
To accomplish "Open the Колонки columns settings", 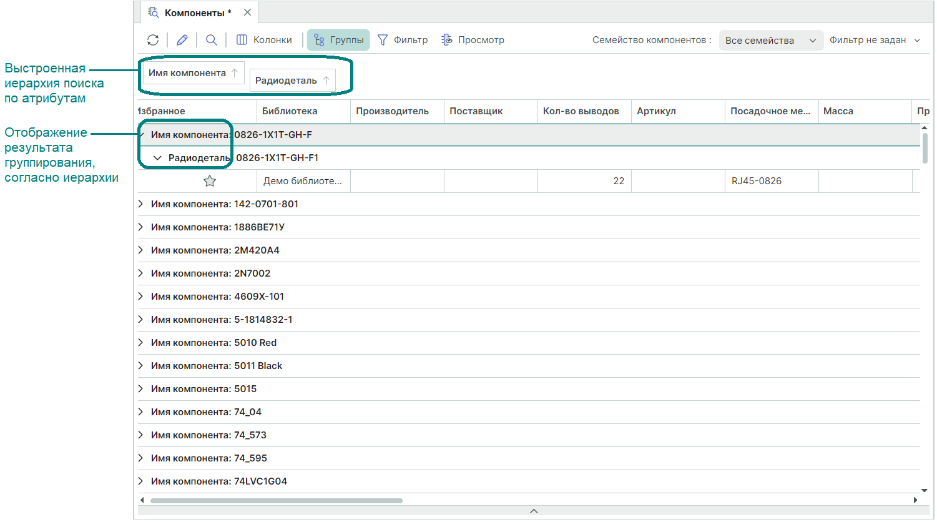I will click(x=264, y=40).
